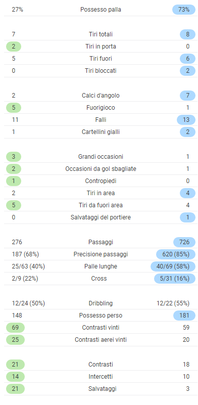The width and height of the screenshot is (198, 405).
Task: Click the 73% possession badge
Action: click(x=184, y=10)
